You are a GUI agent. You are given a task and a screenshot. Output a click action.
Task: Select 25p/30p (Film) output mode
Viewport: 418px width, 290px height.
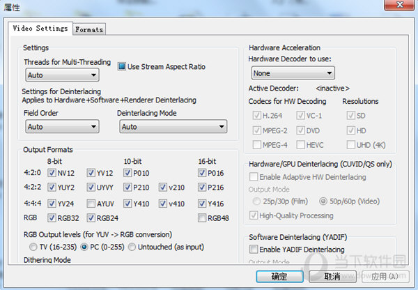coord(256,201)
